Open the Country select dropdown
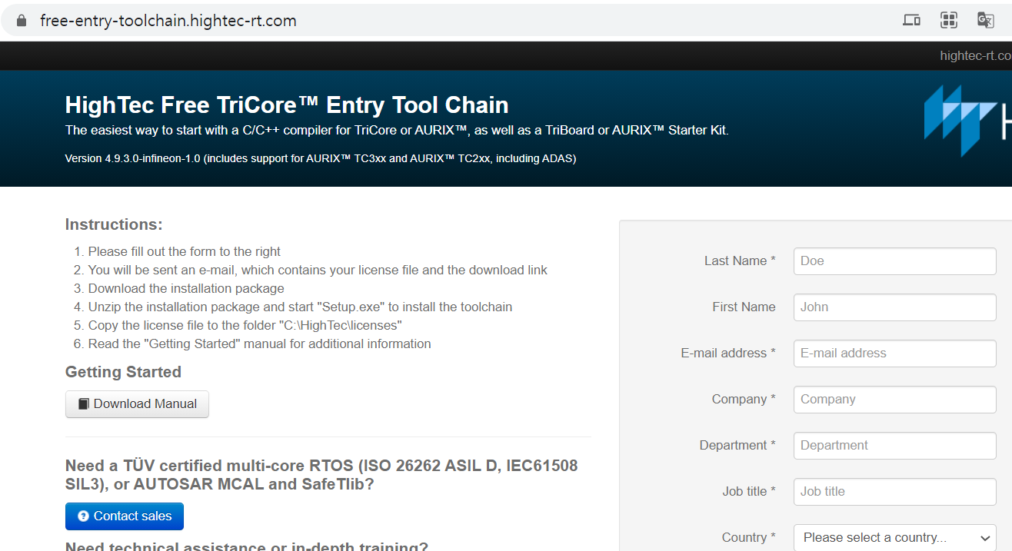 (x=895, y=538)
